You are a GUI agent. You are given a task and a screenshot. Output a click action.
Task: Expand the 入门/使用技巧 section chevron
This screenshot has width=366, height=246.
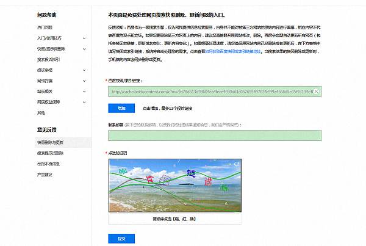84,38
